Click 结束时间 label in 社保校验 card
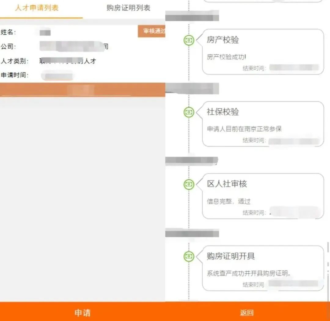The width and height of the screenshot is (330, 321). (254, 140)
